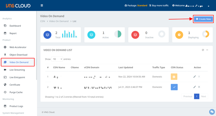This screenshot has width=216, height=116.
Task: Click the Active pie chart
Action: click(118, 34)
